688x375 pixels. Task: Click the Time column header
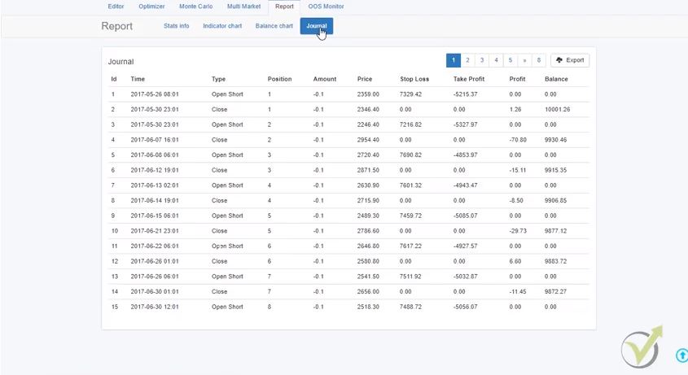138,79
